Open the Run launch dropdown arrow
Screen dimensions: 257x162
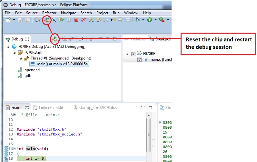pos(155,20)
